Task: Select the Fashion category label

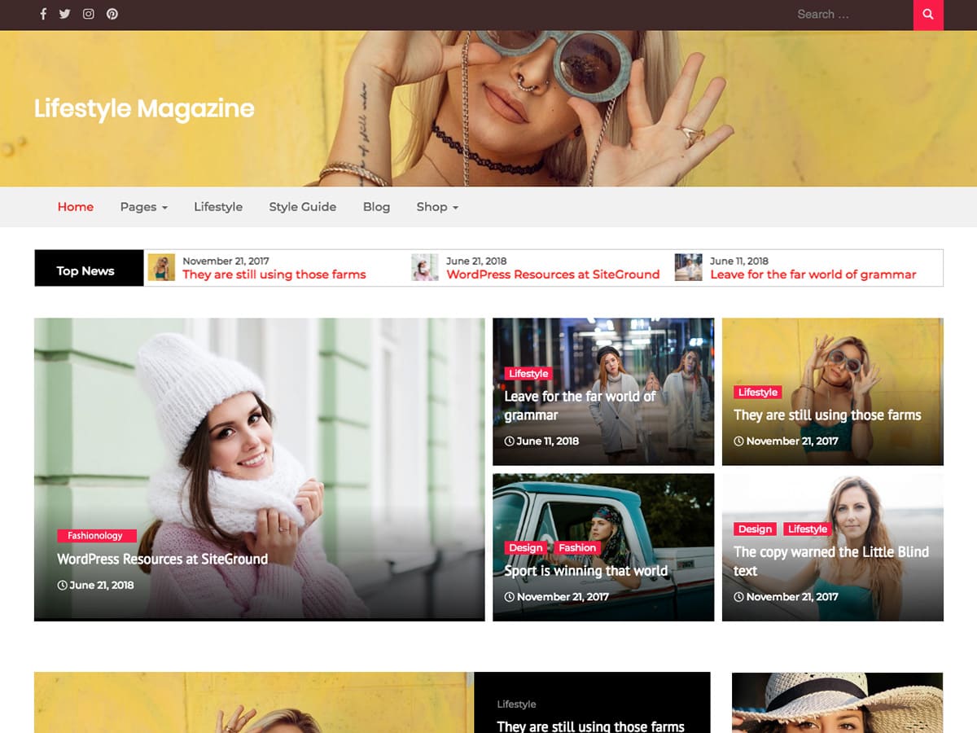Action: coord(577,547)
